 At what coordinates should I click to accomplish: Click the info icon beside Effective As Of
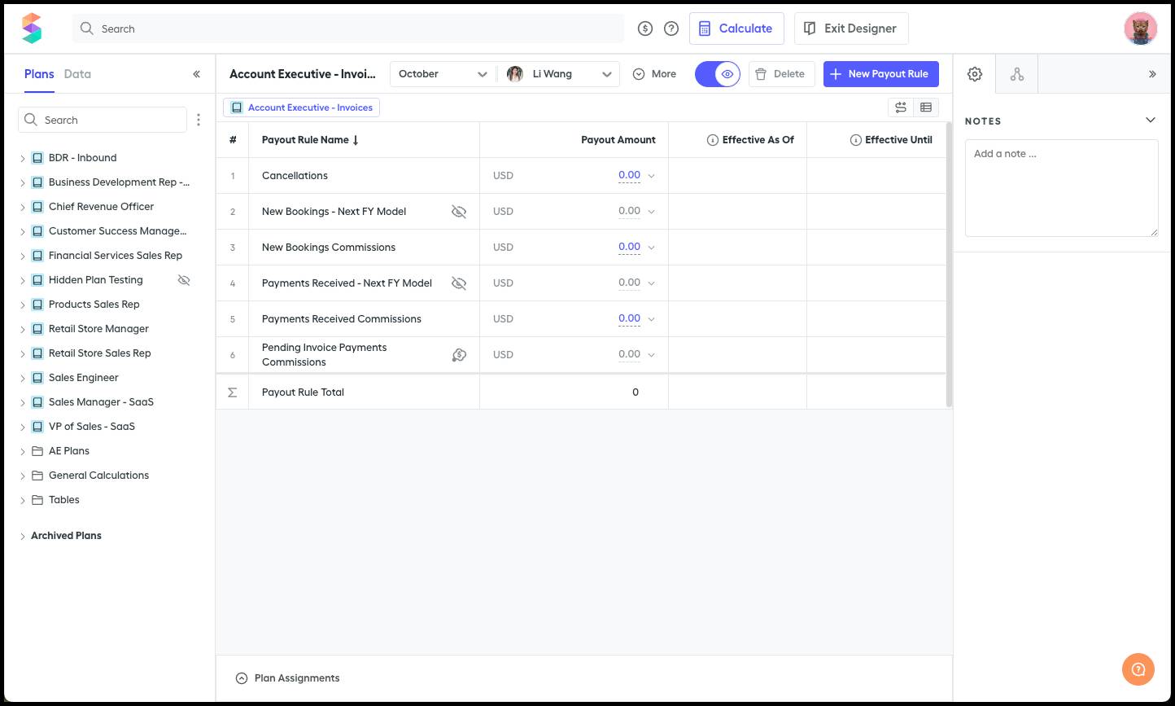(x=713, y=140)
